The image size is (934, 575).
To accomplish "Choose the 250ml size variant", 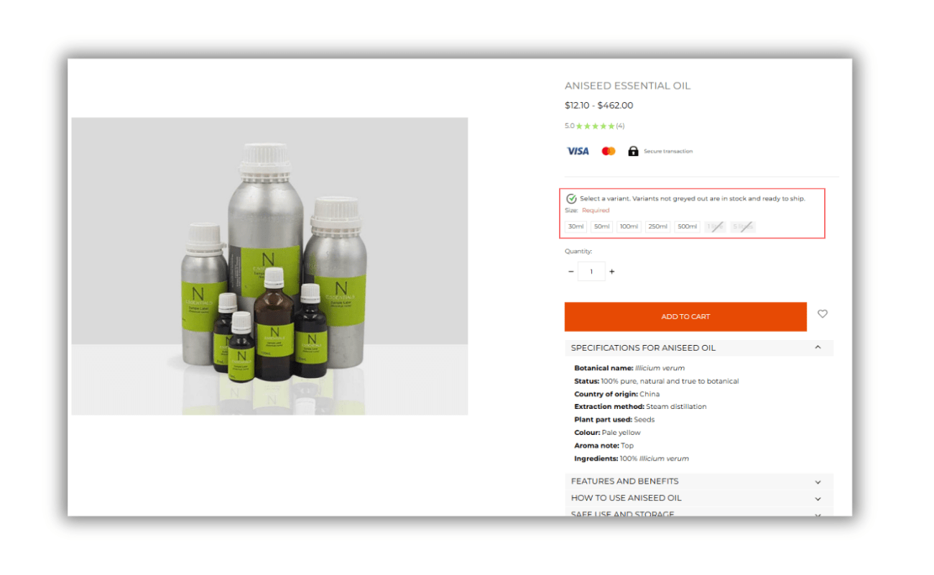I will 657,226.
